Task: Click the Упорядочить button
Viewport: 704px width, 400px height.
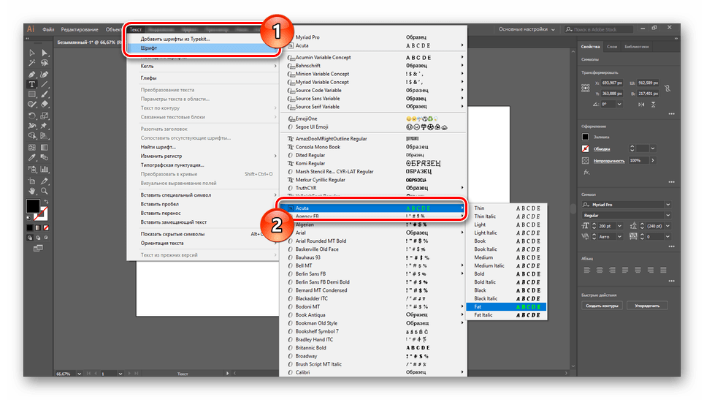Action: click(647, 306)
